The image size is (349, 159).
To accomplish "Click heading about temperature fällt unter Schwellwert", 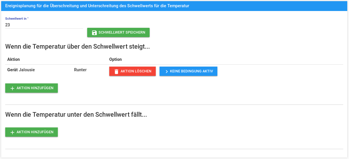I will [x=76, y=115].
